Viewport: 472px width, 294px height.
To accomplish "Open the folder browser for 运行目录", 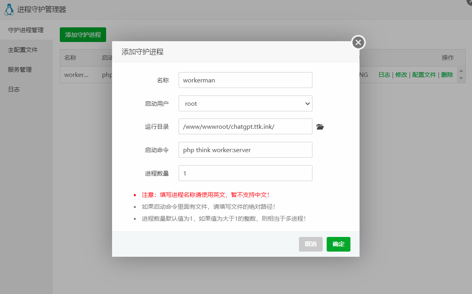I will [320, 127].
